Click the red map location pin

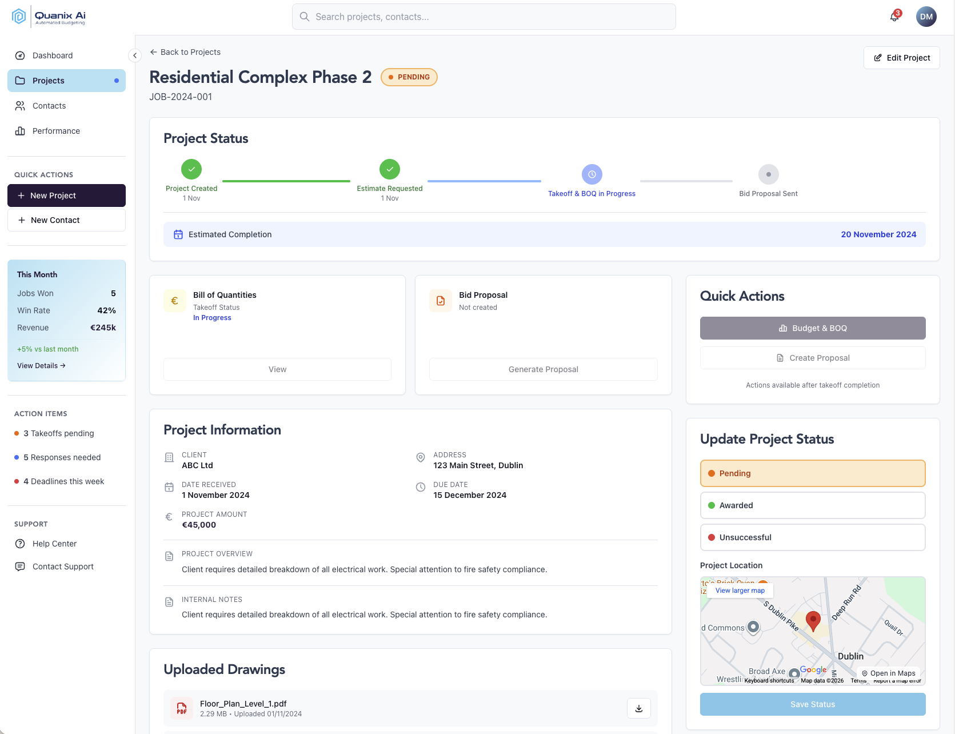(x=813, y=620)
